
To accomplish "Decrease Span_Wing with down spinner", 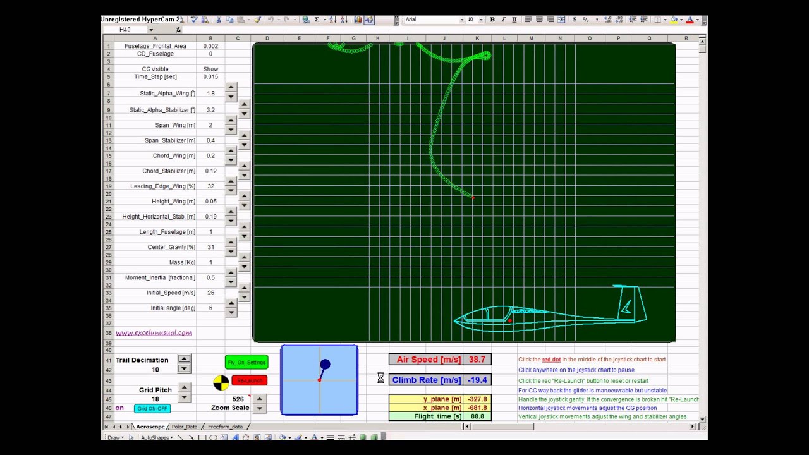I will click(x=231, y=130).
